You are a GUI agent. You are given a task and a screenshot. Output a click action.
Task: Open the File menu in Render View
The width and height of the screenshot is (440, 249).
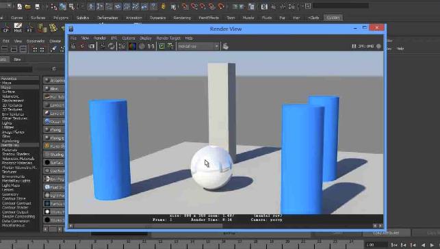pos(73,38)
